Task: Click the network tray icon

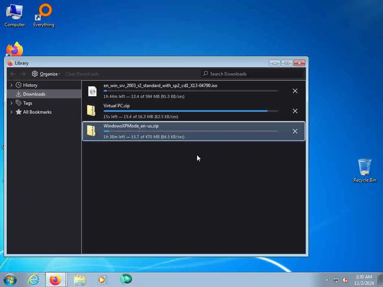Action: [x=336, y=280]
